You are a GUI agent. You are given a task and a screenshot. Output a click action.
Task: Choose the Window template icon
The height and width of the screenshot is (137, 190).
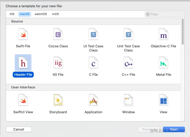(128, 100)
